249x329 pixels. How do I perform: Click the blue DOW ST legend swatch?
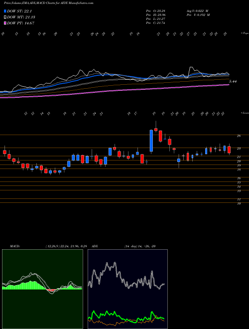(x=5, y=11)
